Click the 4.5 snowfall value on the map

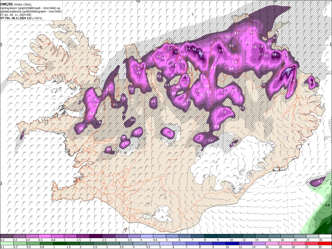pyautogui.click(x=201, y=53)
